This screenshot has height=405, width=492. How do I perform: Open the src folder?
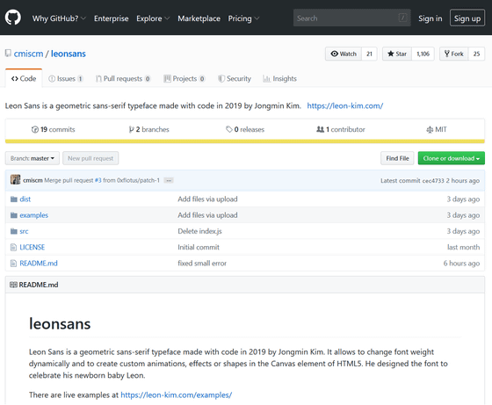tap(24, 231)
